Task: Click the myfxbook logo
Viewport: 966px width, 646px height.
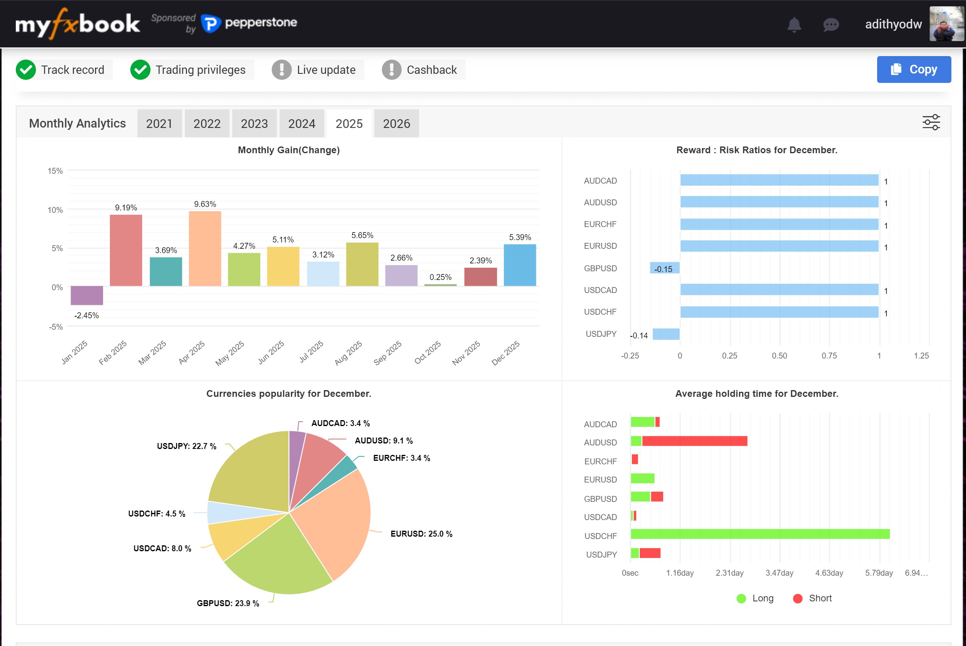Action: 77,24
